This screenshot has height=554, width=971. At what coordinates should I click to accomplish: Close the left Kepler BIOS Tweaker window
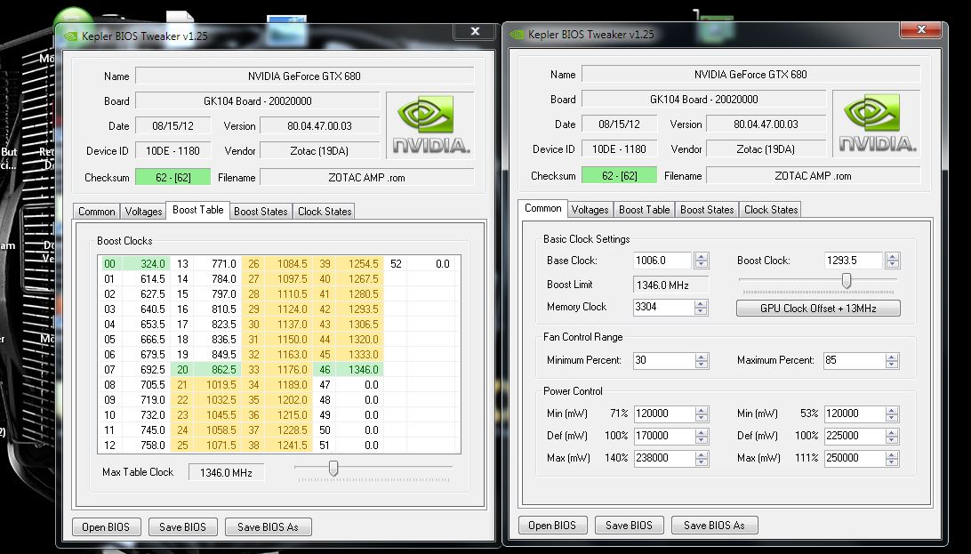click(x=474, y=32)
